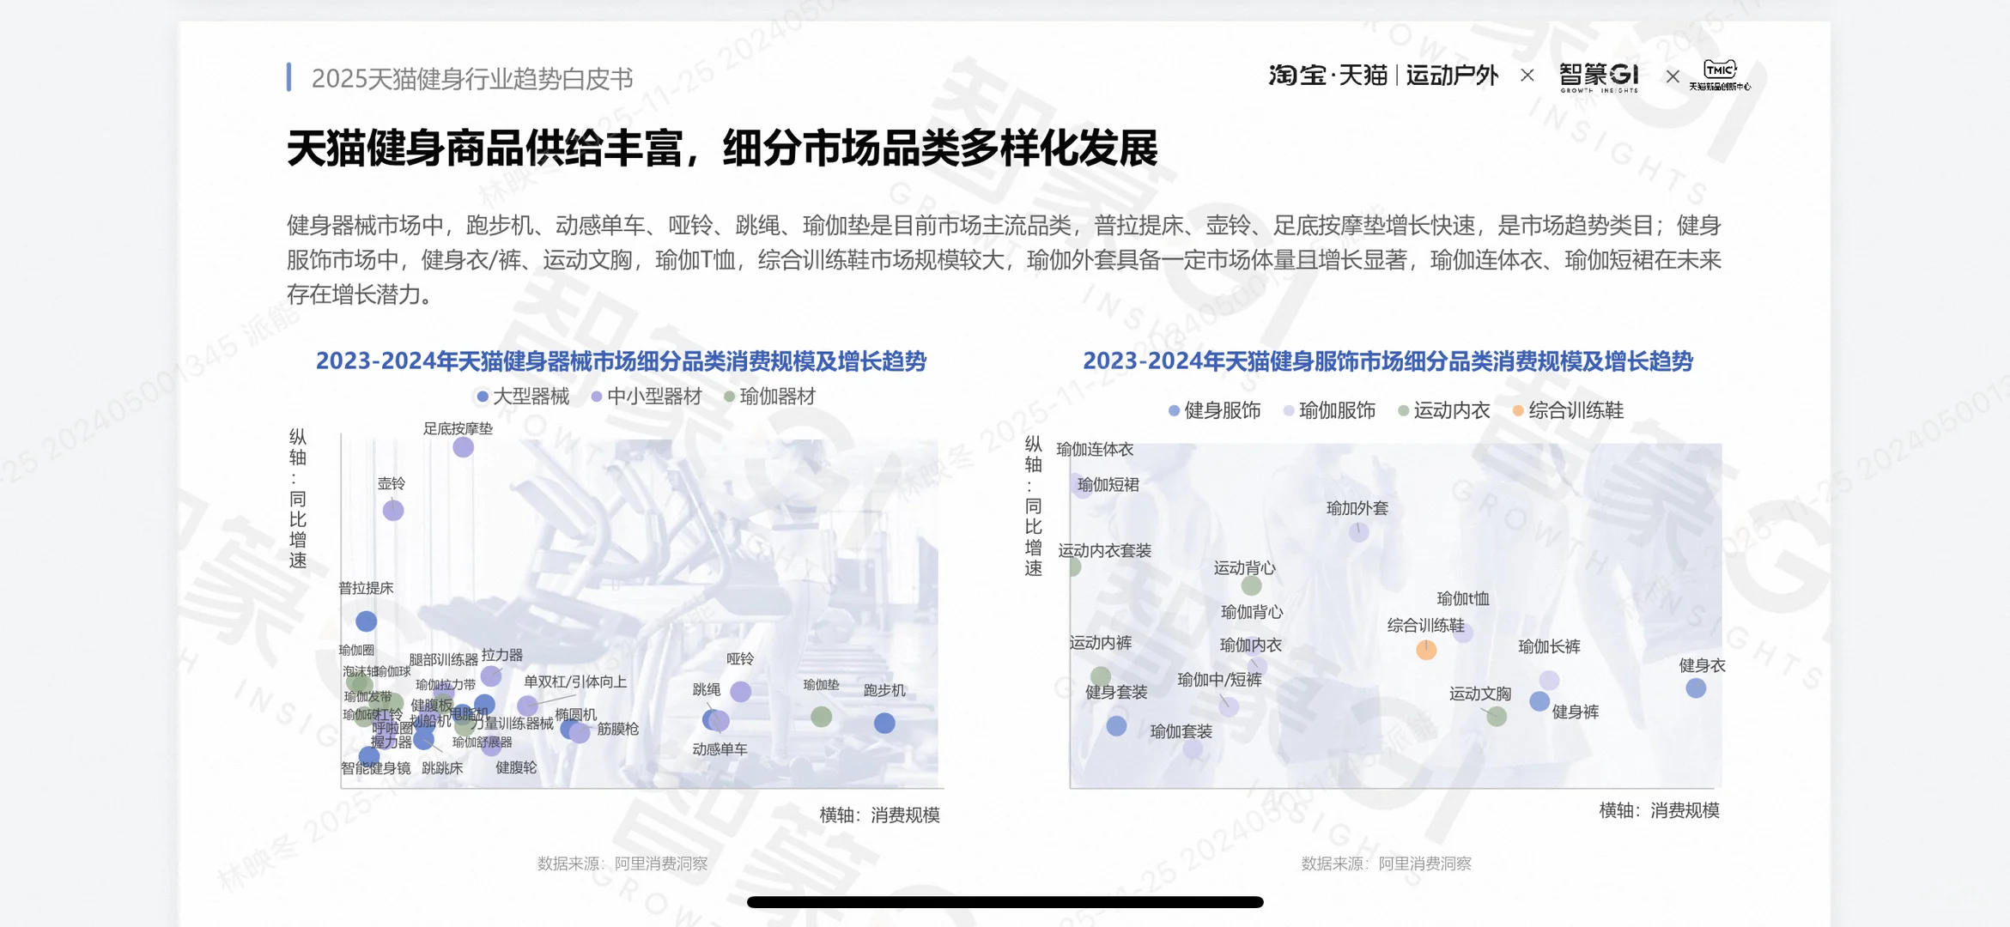This screenshot has width=2010, height=927.
Task: Tap the right chart title about 健身服饰市场
Action: 1388,361
